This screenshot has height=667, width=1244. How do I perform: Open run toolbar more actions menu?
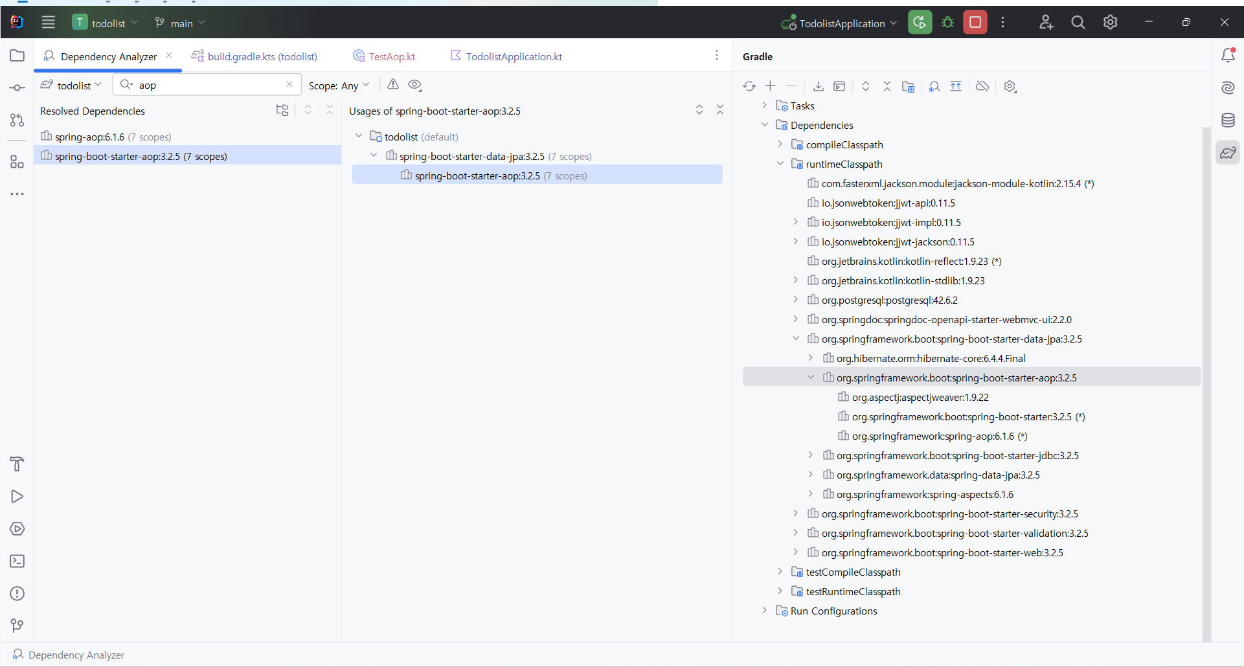1002,23
